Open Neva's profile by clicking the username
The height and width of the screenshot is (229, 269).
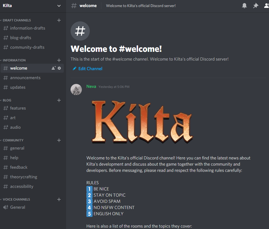(91, 86)
